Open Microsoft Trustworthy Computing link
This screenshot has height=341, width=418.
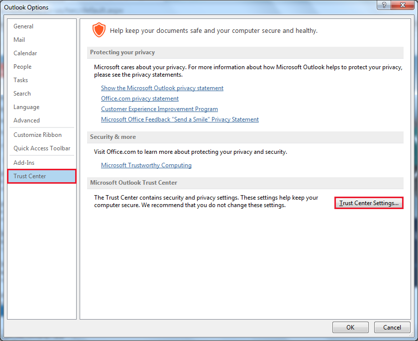146,165
